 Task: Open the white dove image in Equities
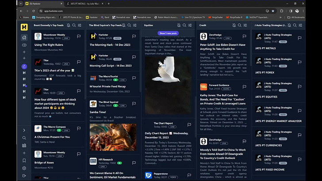coord(168,85)
